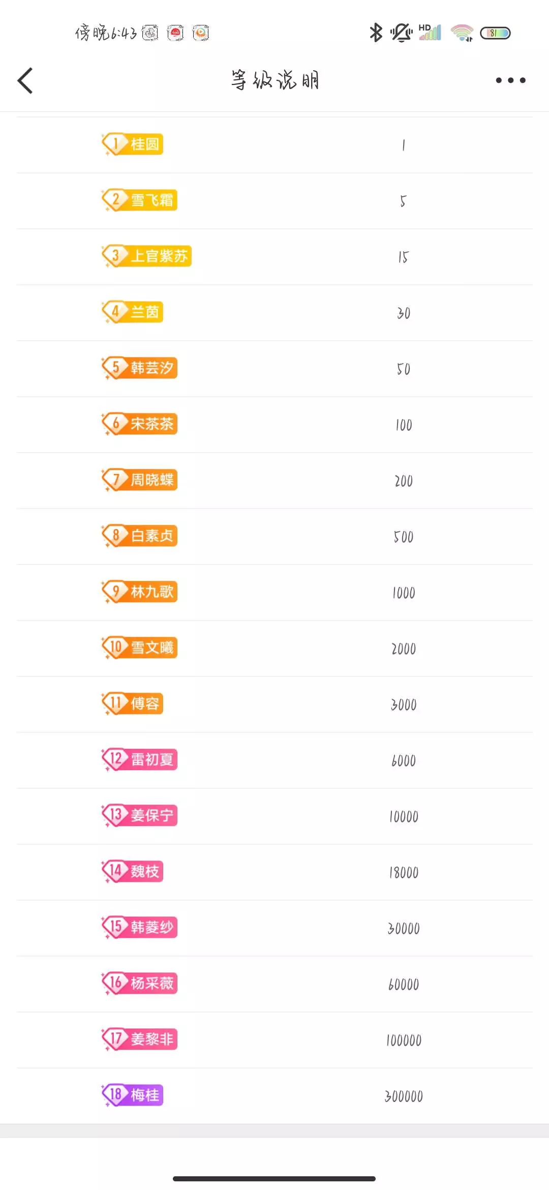
Task: Tap the Bluetooth status bar icon
Action: pos(376,33)
